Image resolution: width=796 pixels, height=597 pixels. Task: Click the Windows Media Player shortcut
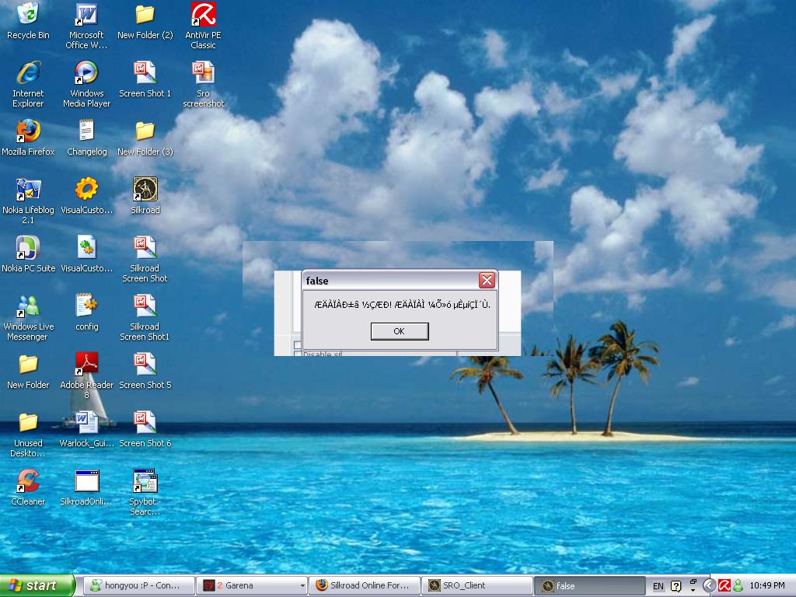click(x=86, y=73)
